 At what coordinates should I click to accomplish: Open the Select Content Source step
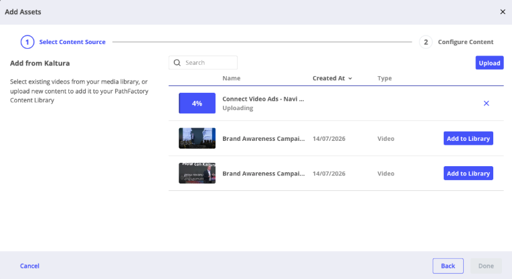(72, 42)
